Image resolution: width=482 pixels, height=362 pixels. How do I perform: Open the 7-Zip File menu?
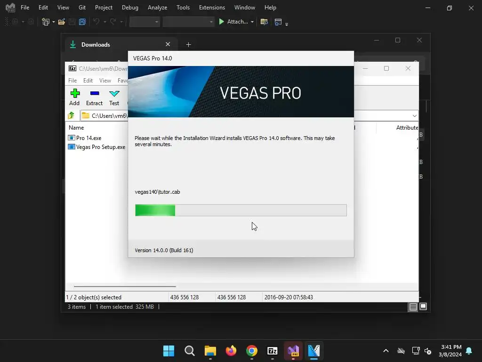[x=72, y=80]
